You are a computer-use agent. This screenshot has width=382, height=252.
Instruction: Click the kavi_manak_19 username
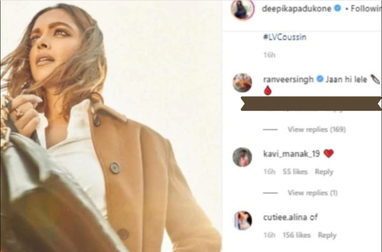click(291, 154)
